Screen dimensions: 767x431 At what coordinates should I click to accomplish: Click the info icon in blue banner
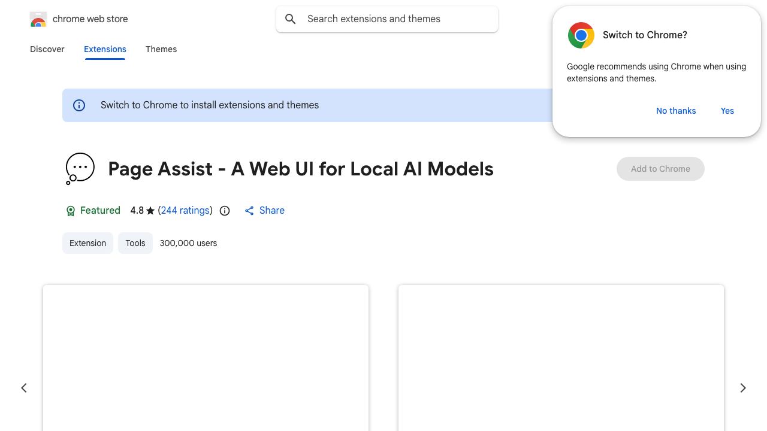pos(79,105)
